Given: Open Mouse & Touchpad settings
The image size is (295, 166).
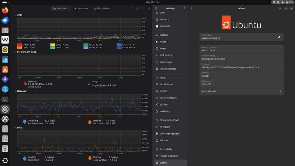Looking at the screenshot, I should [170, 120].
